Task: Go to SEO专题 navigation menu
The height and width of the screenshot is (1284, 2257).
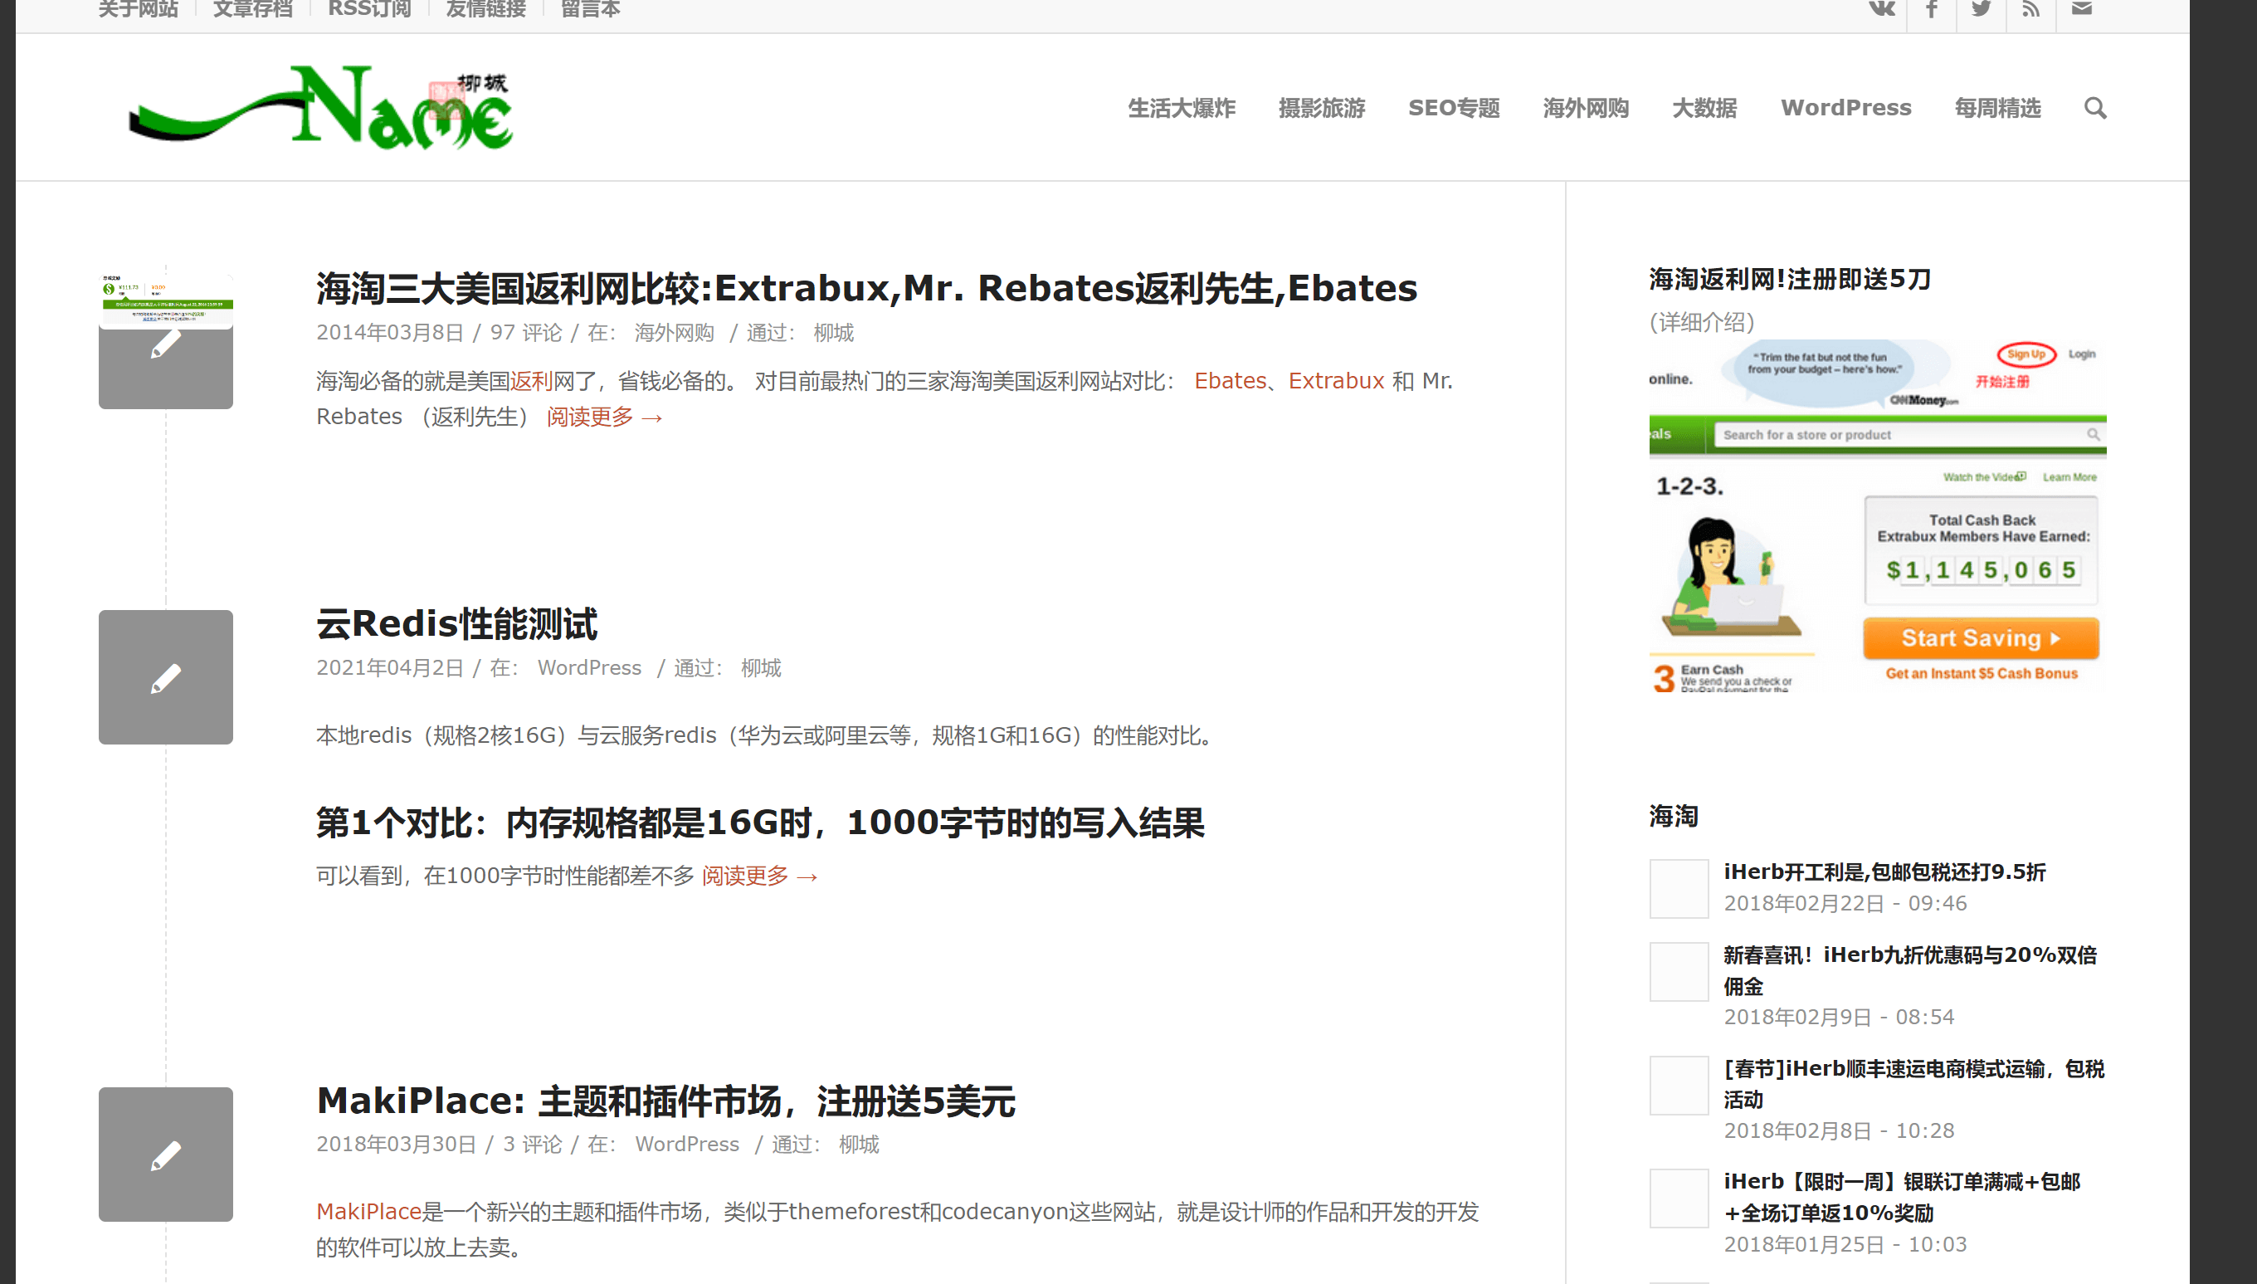Action: (x=1455, y=108)
